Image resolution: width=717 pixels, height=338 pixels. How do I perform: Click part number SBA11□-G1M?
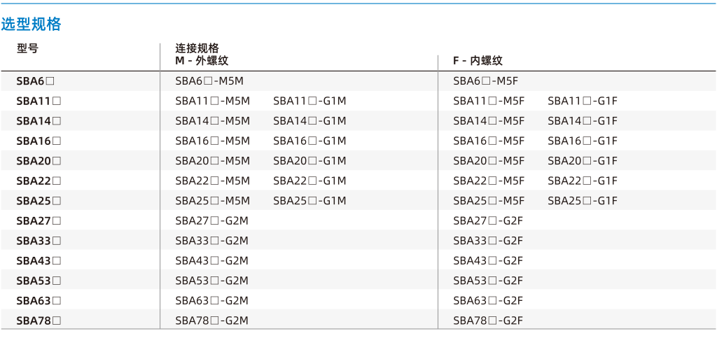pyautogui.click(x=309, y=101)
